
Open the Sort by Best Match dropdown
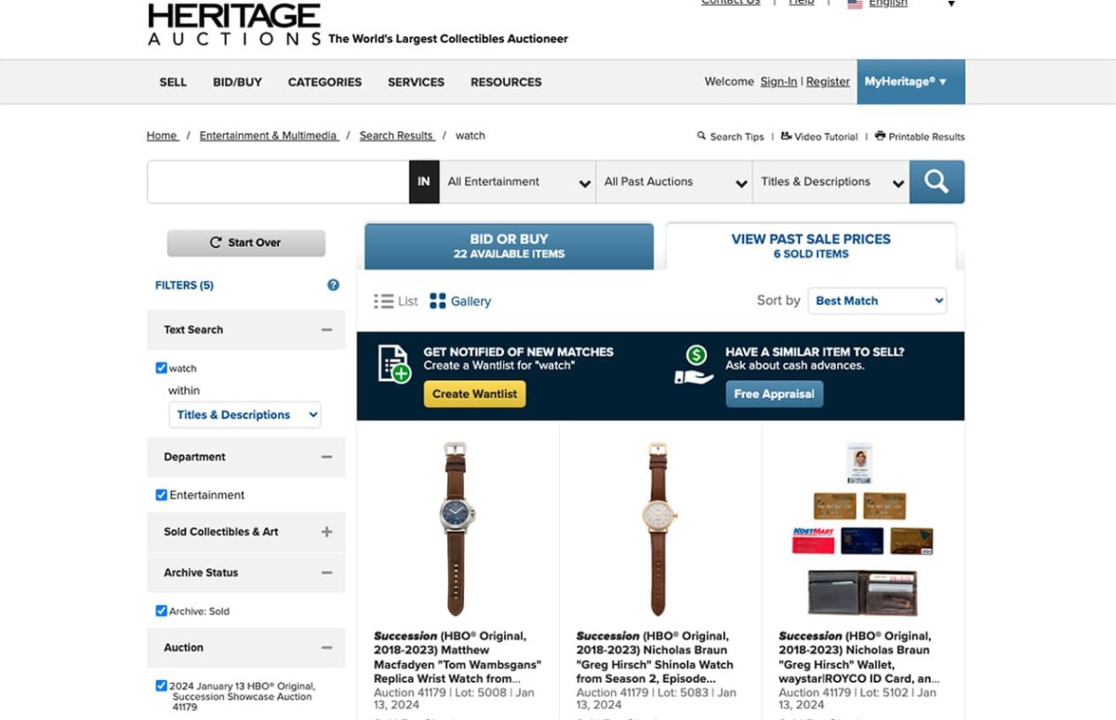coord(879,301)
